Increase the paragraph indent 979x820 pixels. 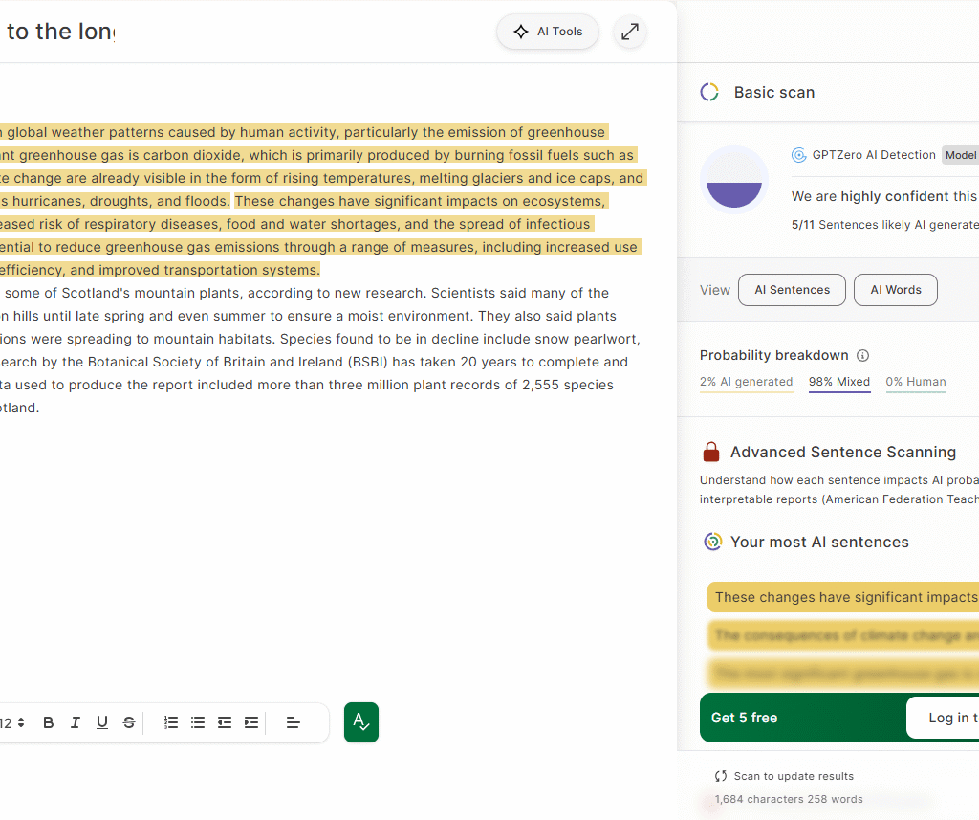[x=251, y=722]
